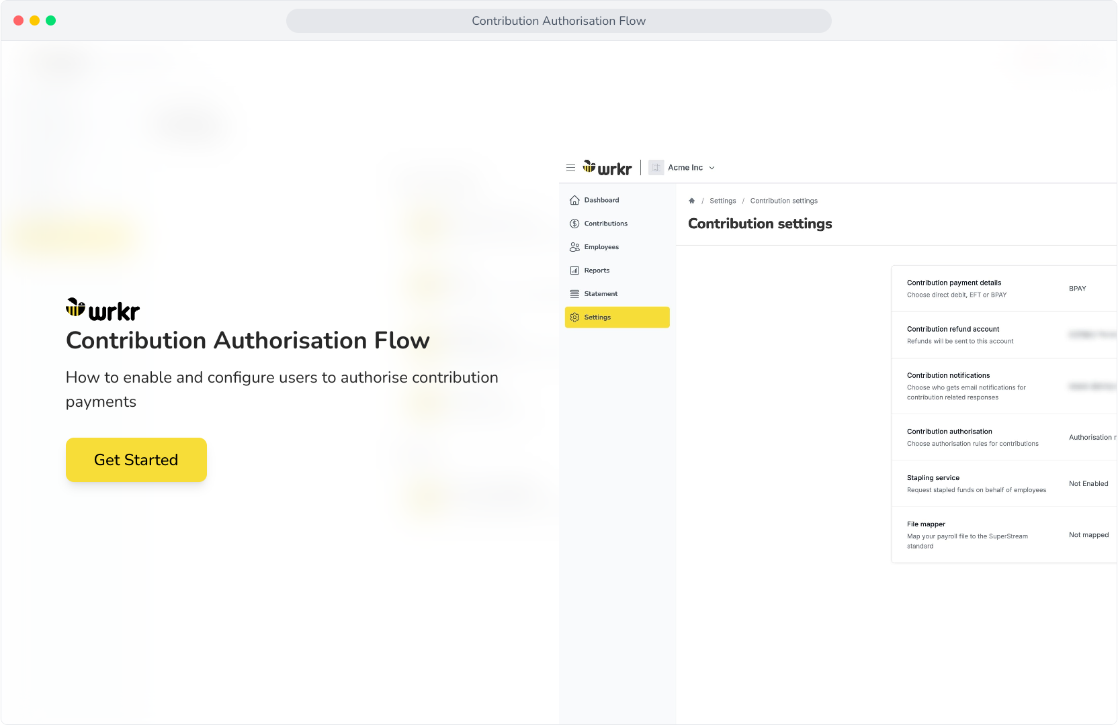Select the Settings gear icon

tap(574, 318)
